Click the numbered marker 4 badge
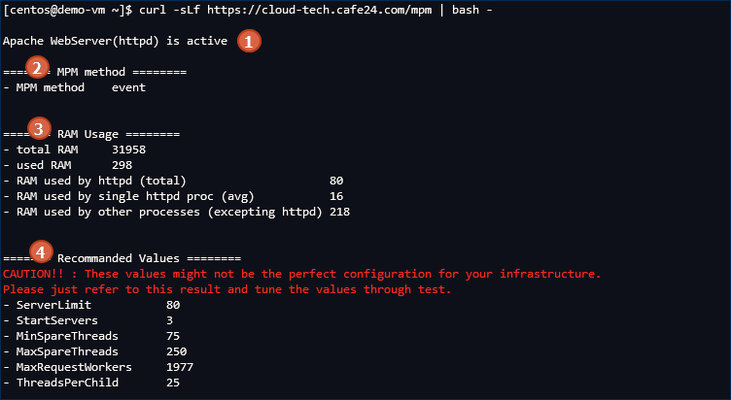Image resolution: width=731 pixels, height=400 pixels. click(x=40, y=252)
